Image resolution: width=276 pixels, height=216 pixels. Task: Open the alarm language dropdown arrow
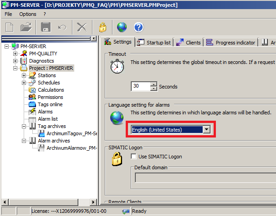[206, 130]
